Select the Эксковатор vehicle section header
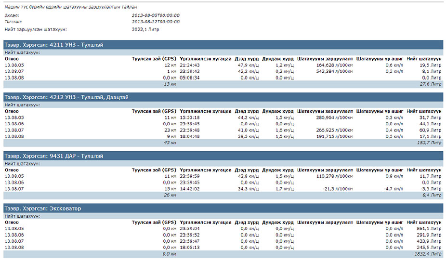Viewport: 446px width, 262px height. click(x=42, y=209)
